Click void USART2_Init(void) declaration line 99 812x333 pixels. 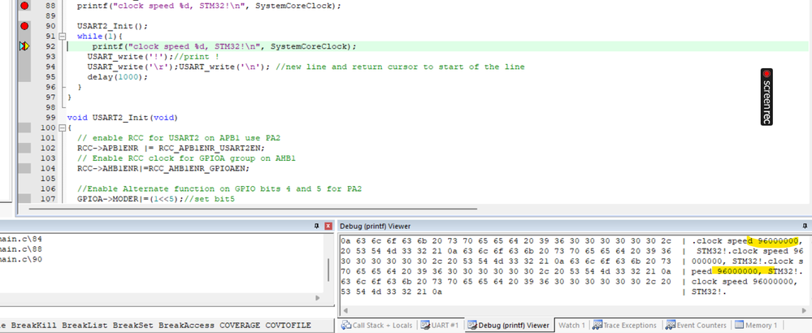click(x=122, y=118)
